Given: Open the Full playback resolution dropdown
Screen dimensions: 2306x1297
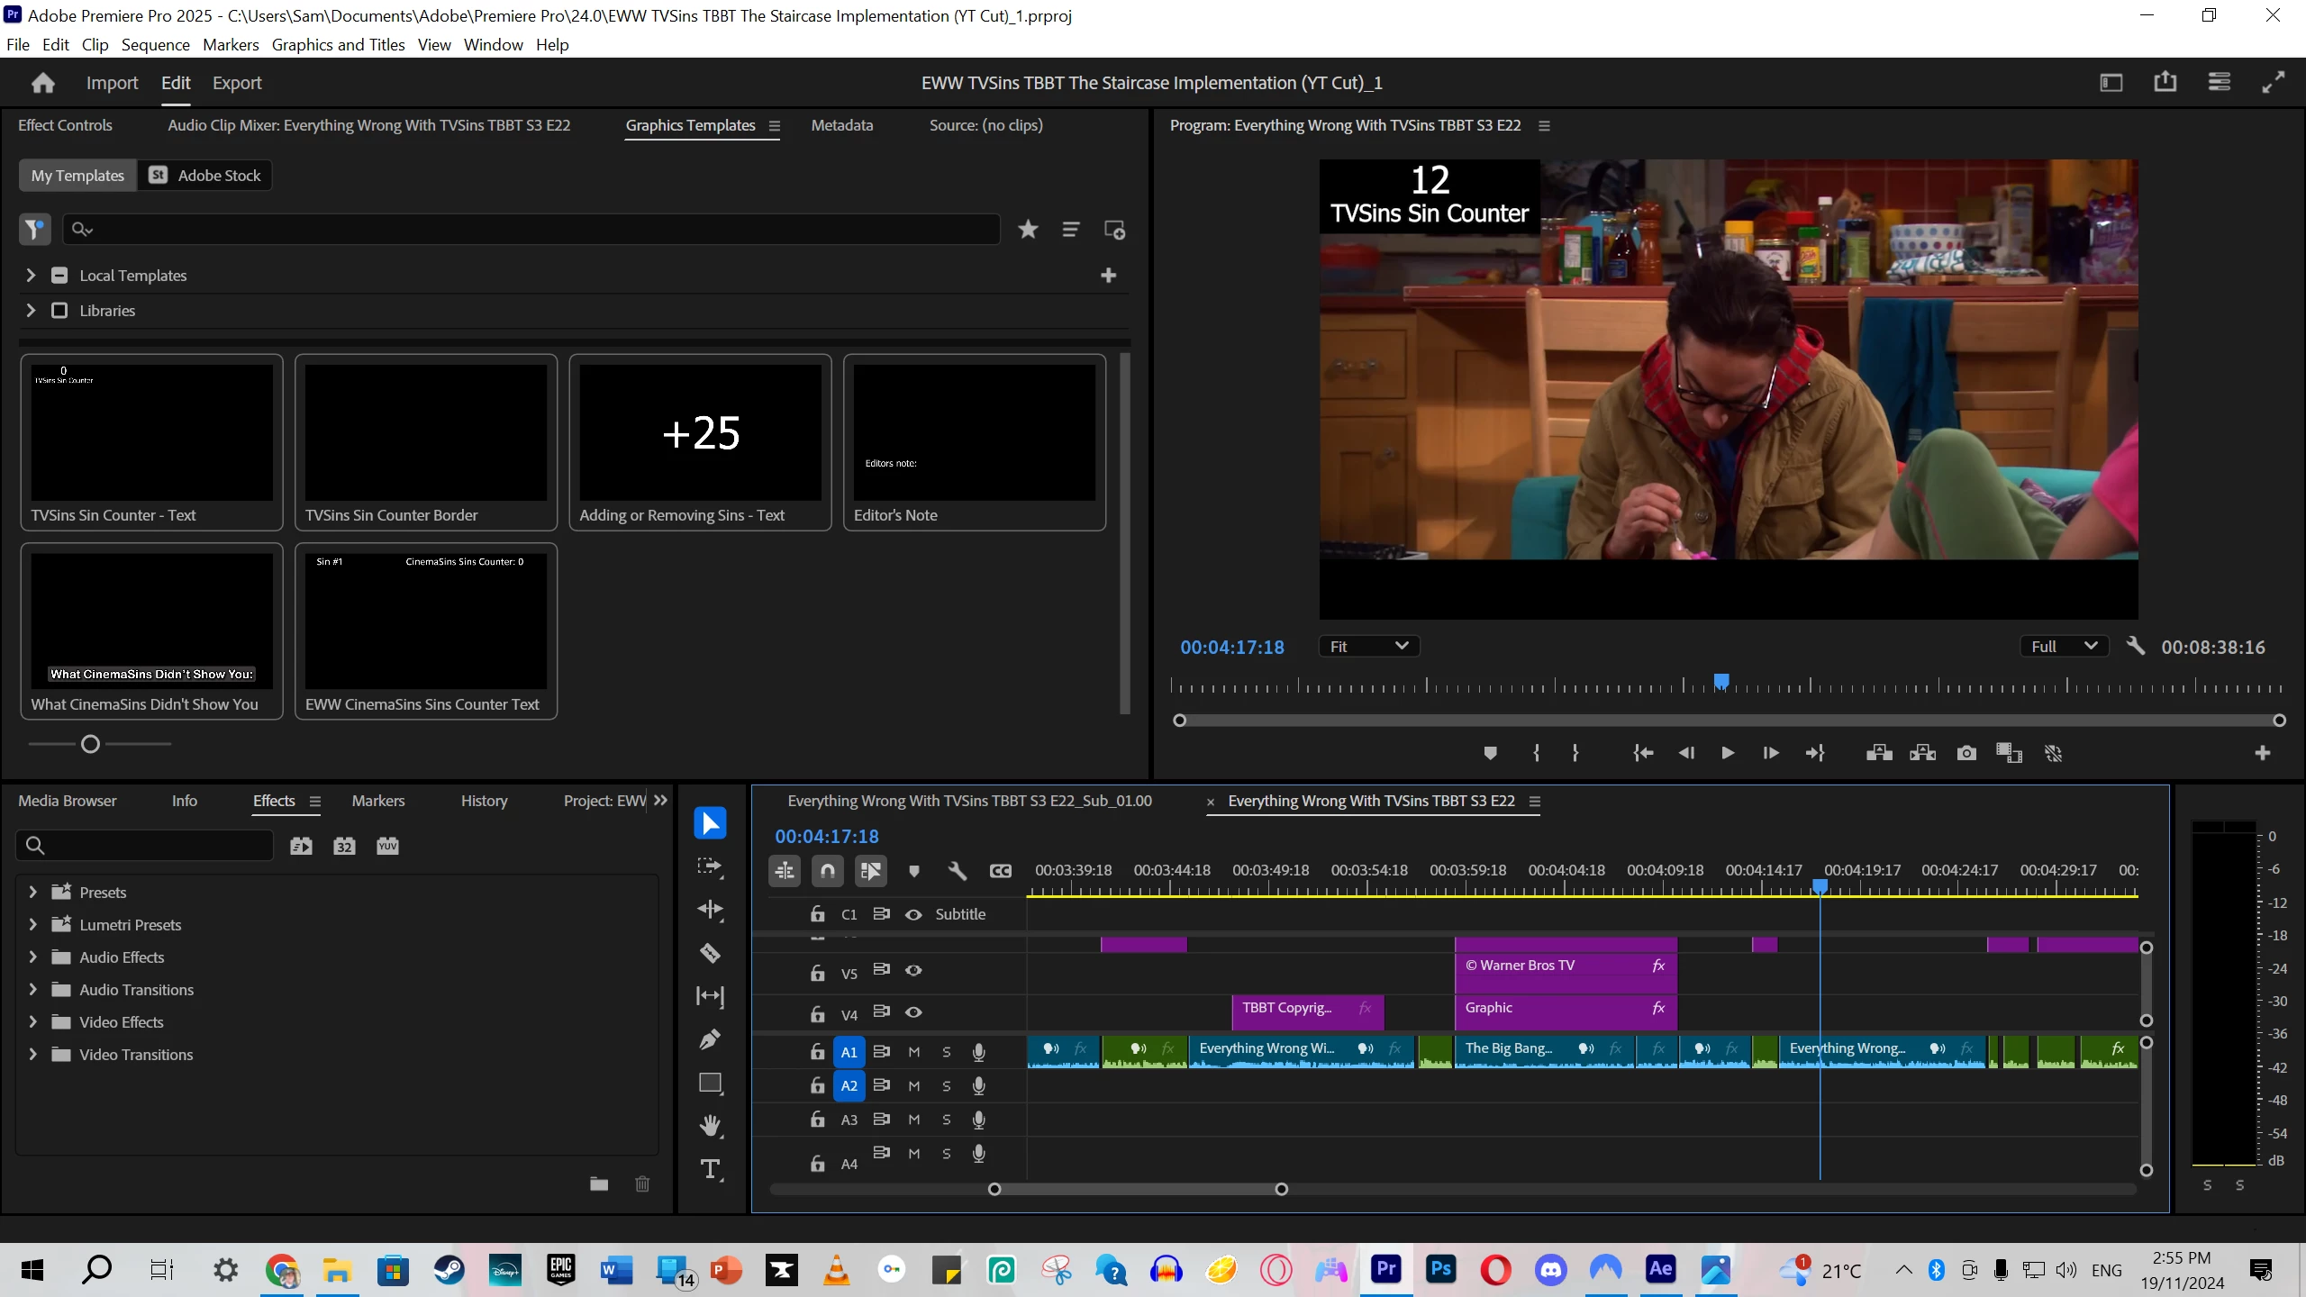Looking at the screenshot, I should [2063, 647].
